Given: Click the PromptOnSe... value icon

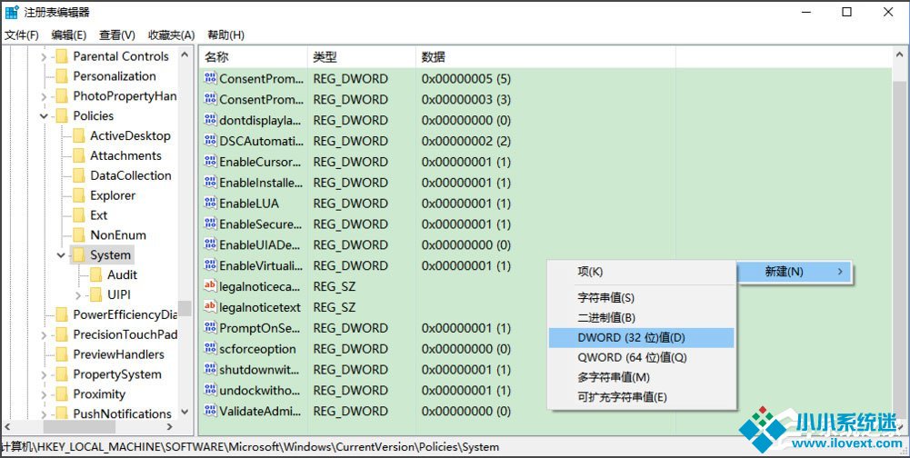Looking at the screenshot, I should pyautogui.click(x=210, y=328).
